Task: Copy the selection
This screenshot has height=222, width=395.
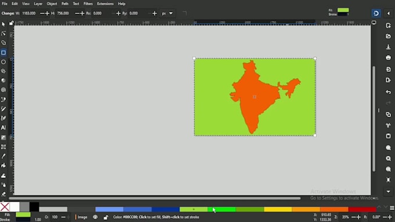Action: [388, 114]
